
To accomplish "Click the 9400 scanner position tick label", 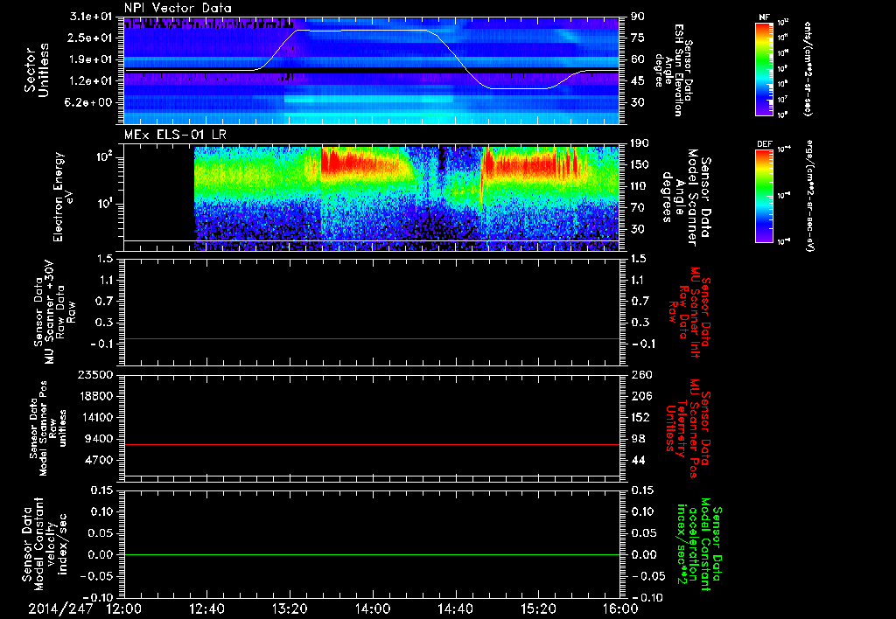I will (x=98, y=439).
